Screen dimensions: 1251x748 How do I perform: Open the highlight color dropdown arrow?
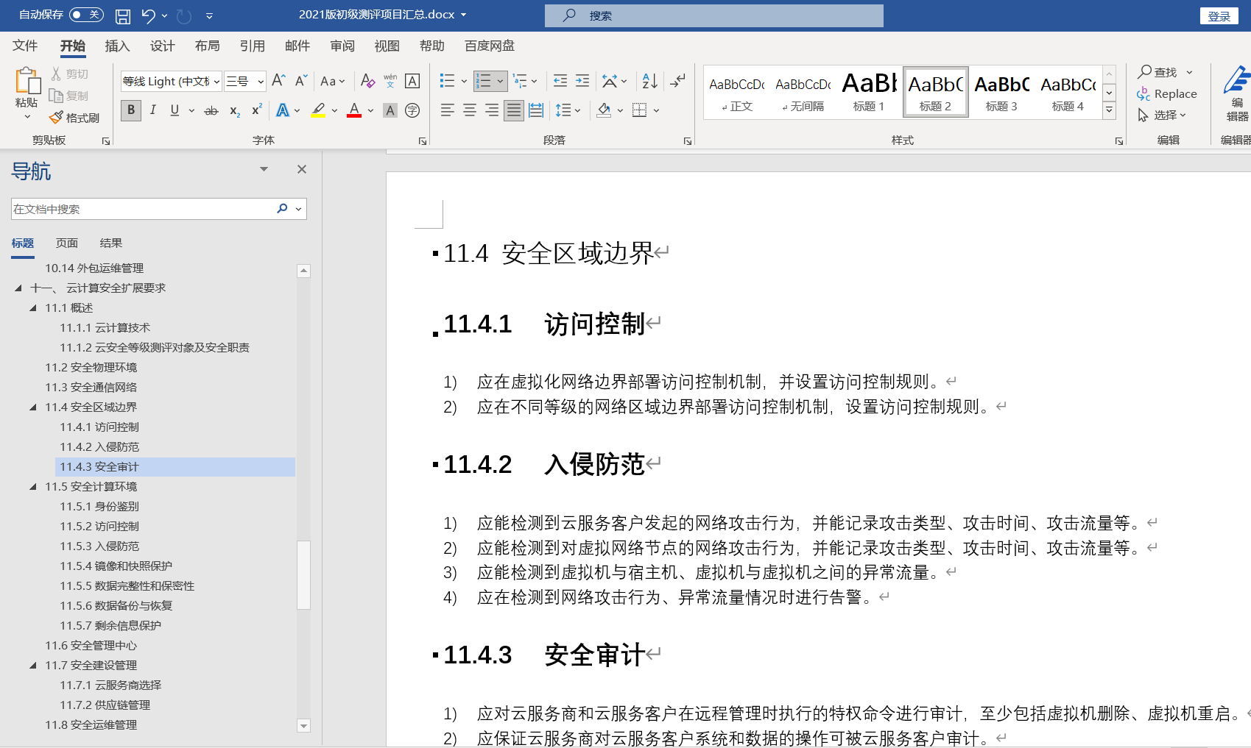point(334,110)
